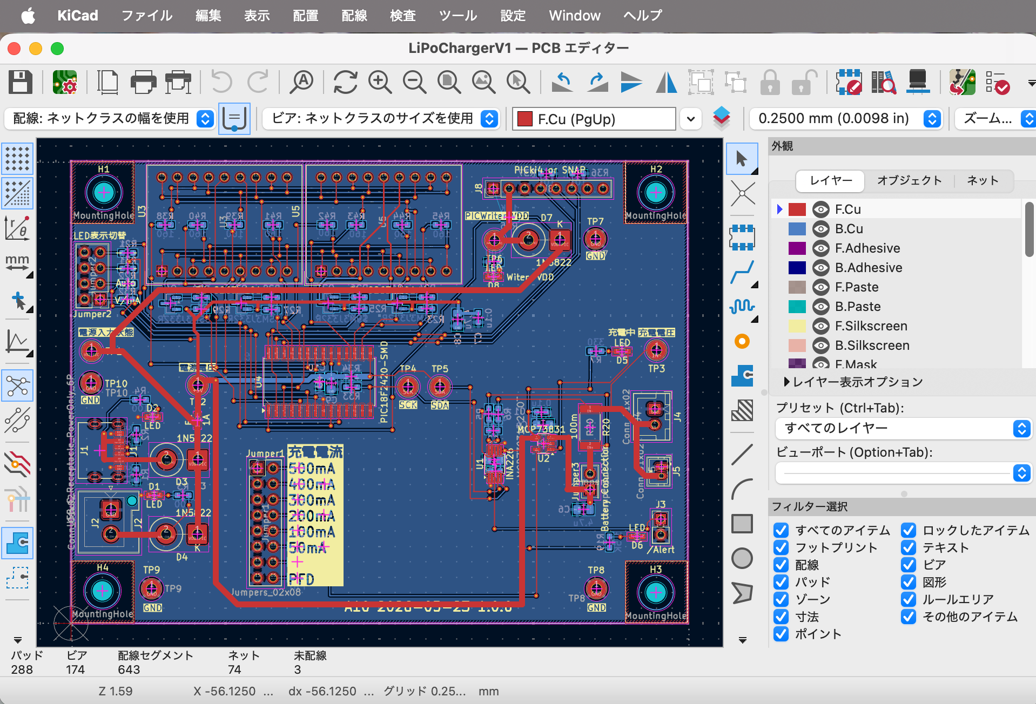This screenshot has width=1036, height=704.
Task: Open the 検査 menu
Action: [403, 16]
